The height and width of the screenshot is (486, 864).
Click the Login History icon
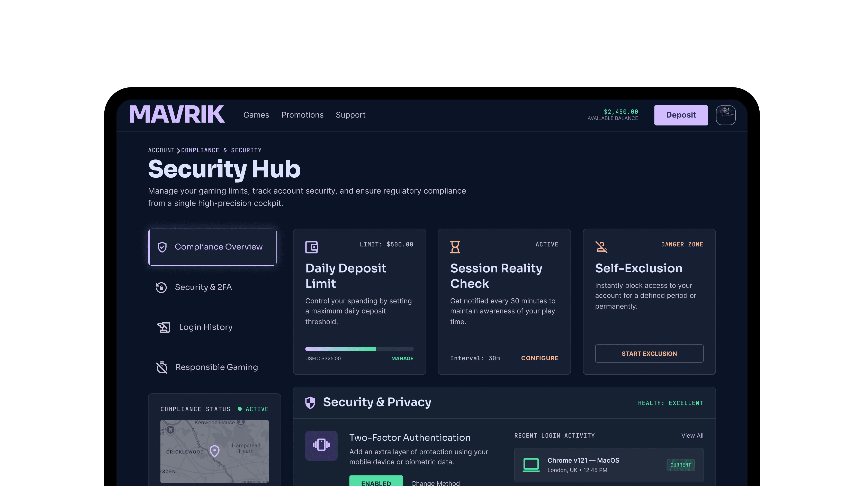tap(164, 327)
